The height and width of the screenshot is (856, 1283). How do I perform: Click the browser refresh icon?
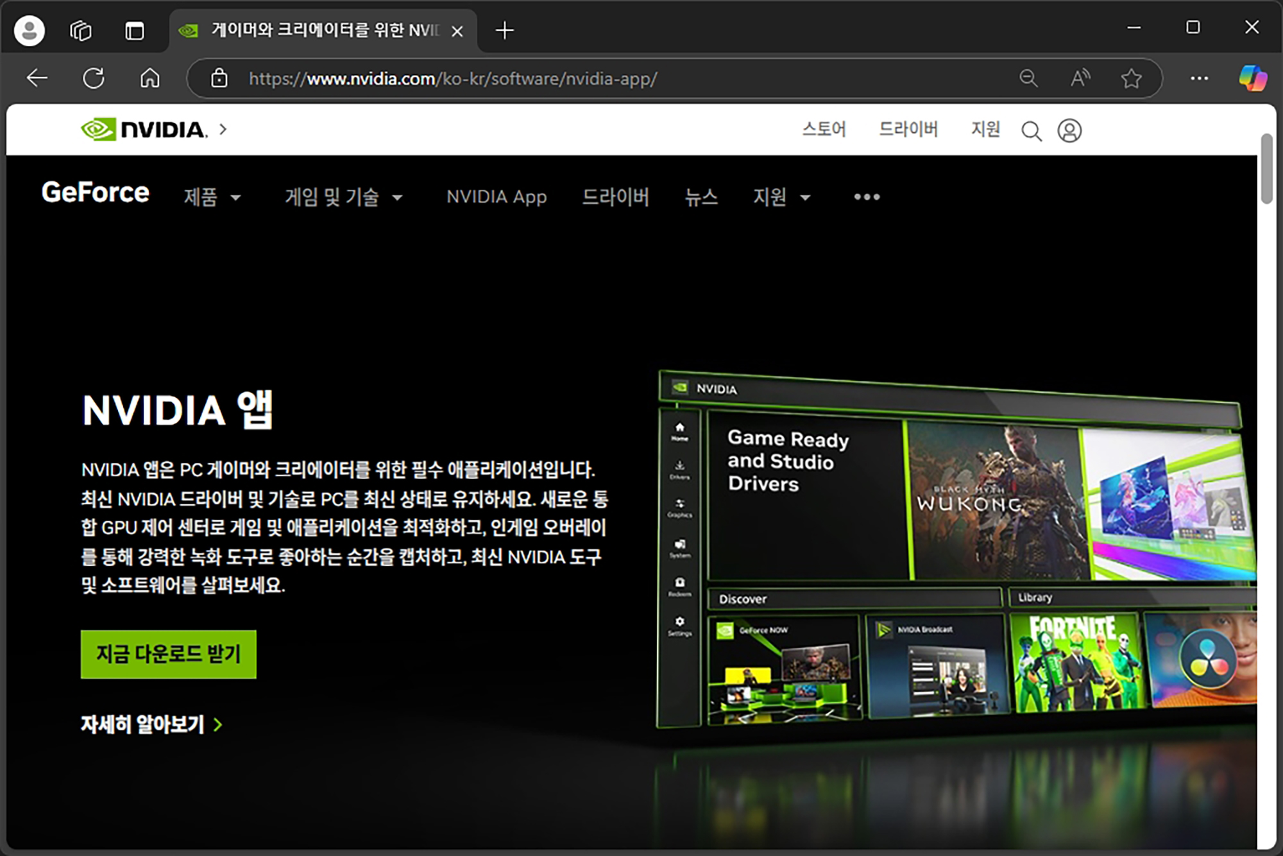[94, 78]
